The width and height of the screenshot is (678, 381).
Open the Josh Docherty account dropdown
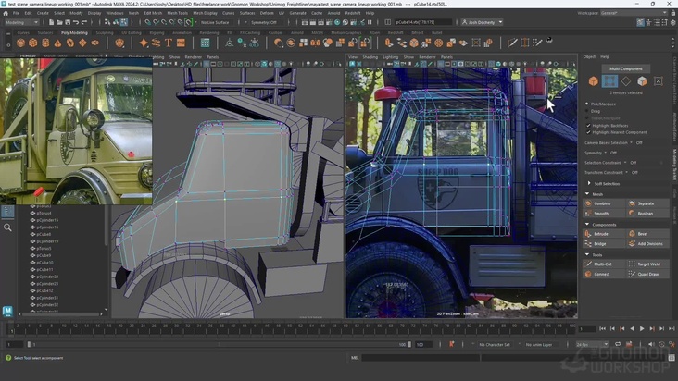482,22
